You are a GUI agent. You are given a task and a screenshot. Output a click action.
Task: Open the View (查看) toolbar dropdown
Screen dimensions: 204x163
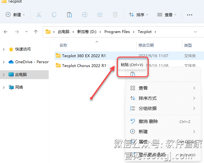(x=167, y=15)
